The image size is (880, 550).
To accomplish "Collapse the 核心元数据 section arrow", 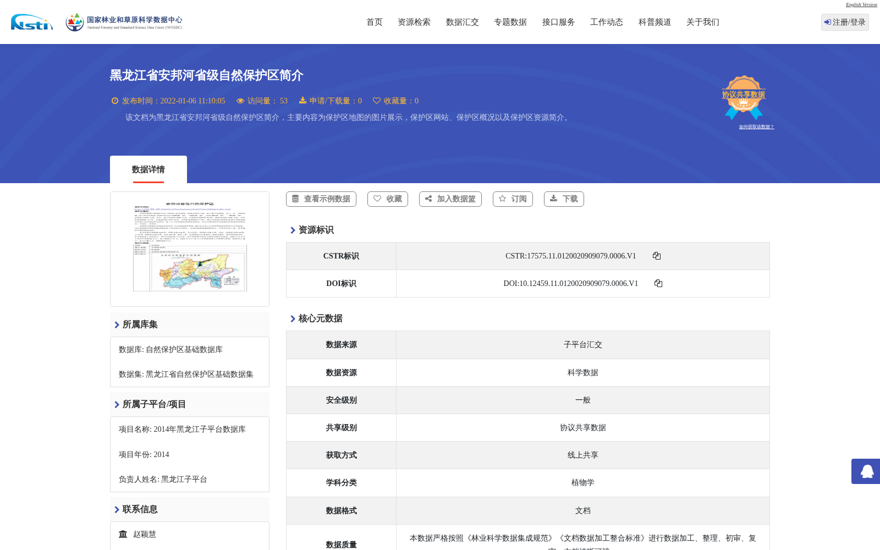I will pyautogui.click(x=293, y=318).
